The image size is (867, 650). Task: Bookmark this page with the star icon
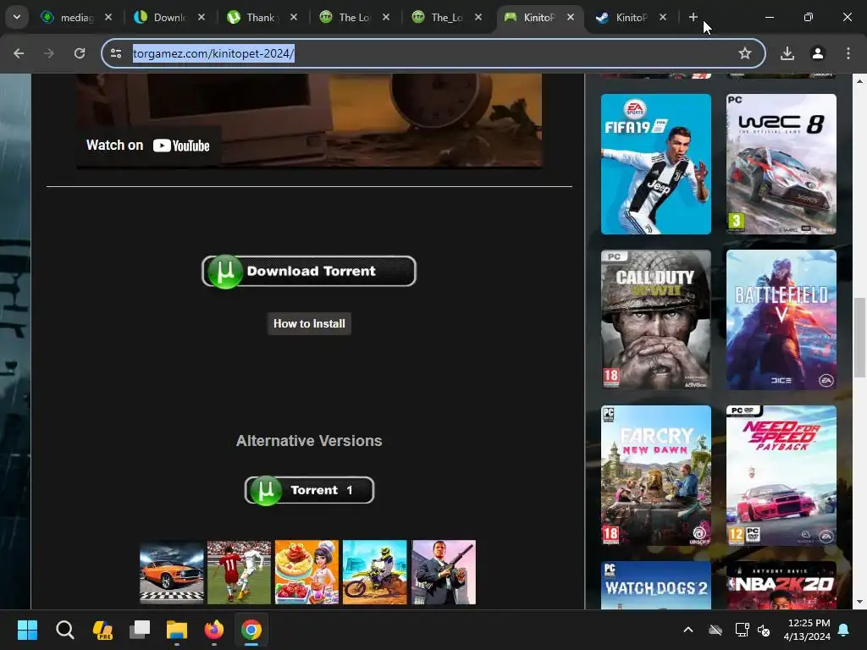[745, 53]
